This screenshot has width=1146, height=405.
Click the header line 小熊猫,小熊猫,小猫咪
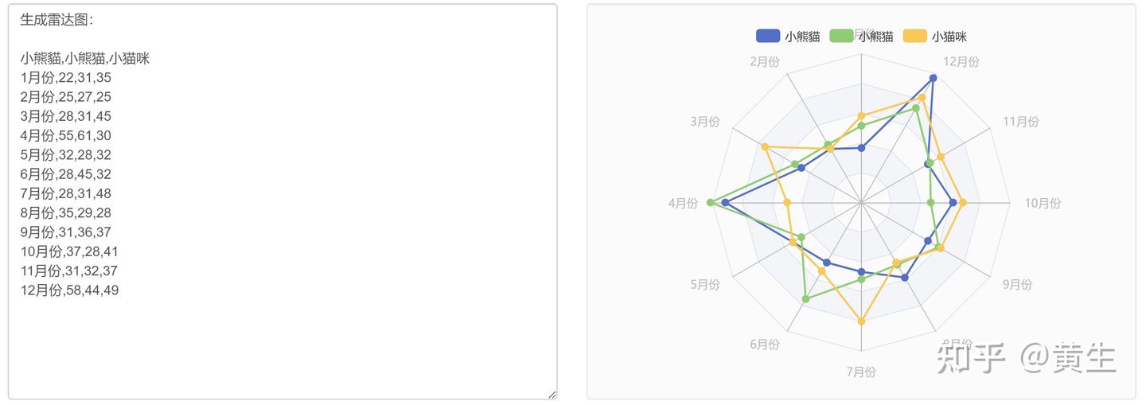pos(85,58)
